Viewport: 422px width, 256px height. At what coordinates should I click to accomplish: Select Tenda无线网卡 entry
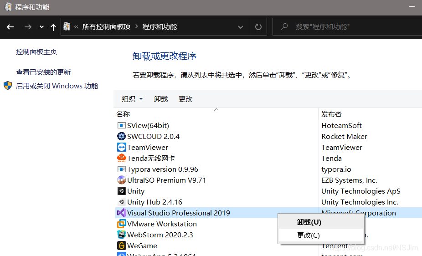click(x=151, y=158)
